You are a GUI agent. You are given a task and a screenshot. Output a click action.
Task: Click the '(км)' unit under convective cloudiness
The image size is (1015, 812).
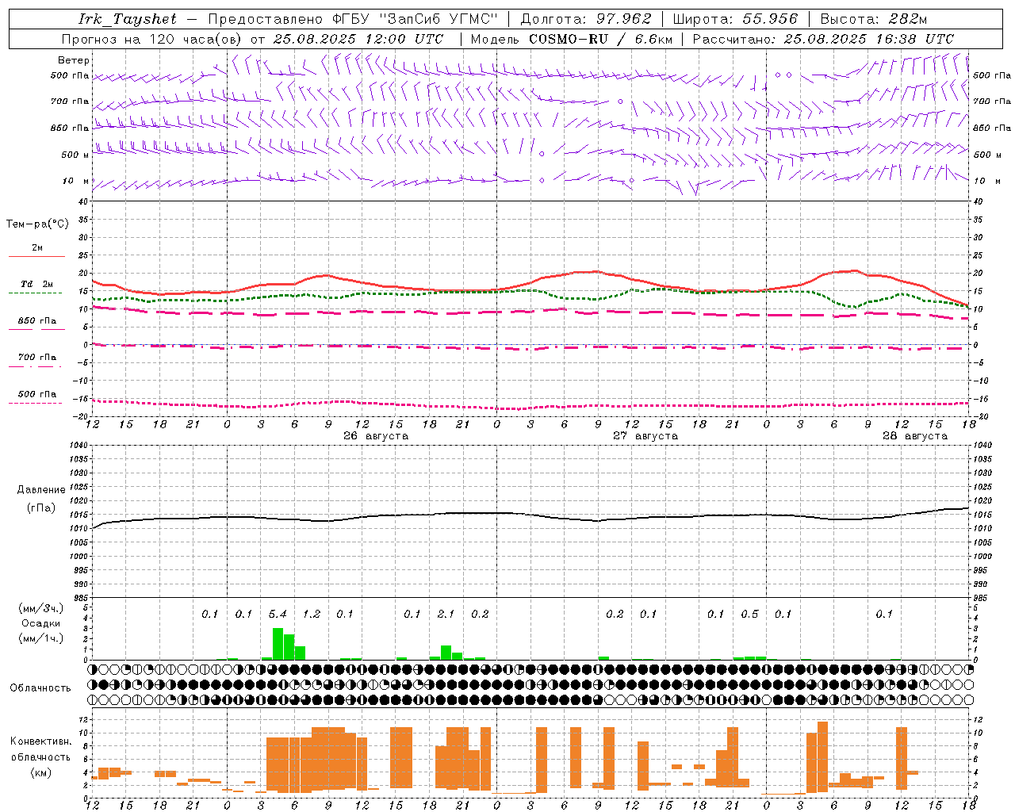click(41, 772)
